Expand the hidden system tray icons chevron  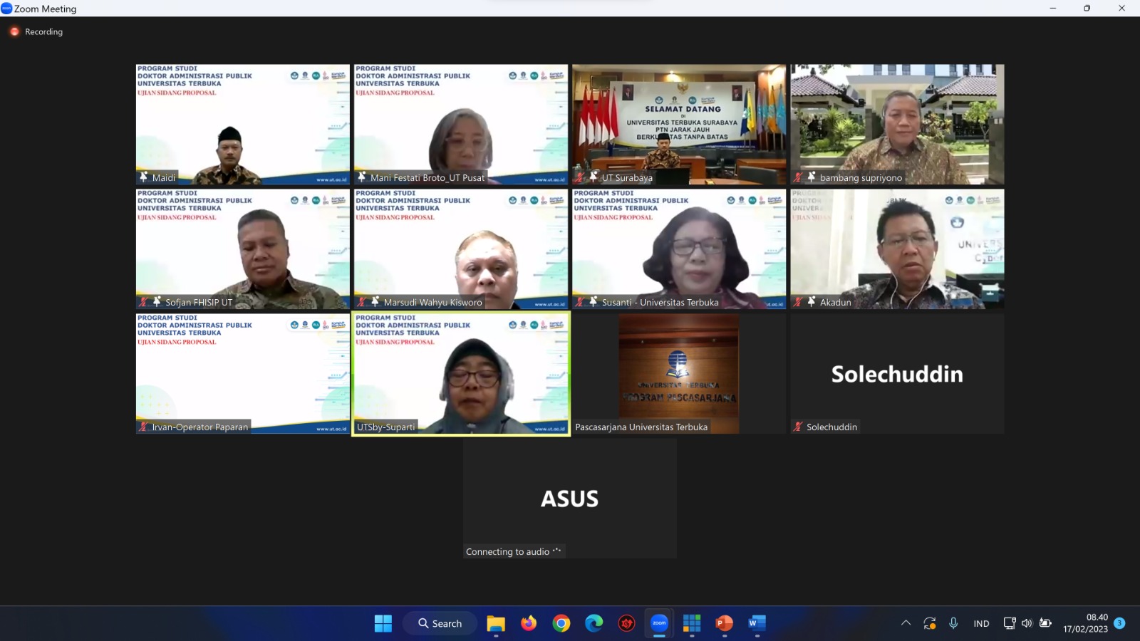[x=906, y=623]
